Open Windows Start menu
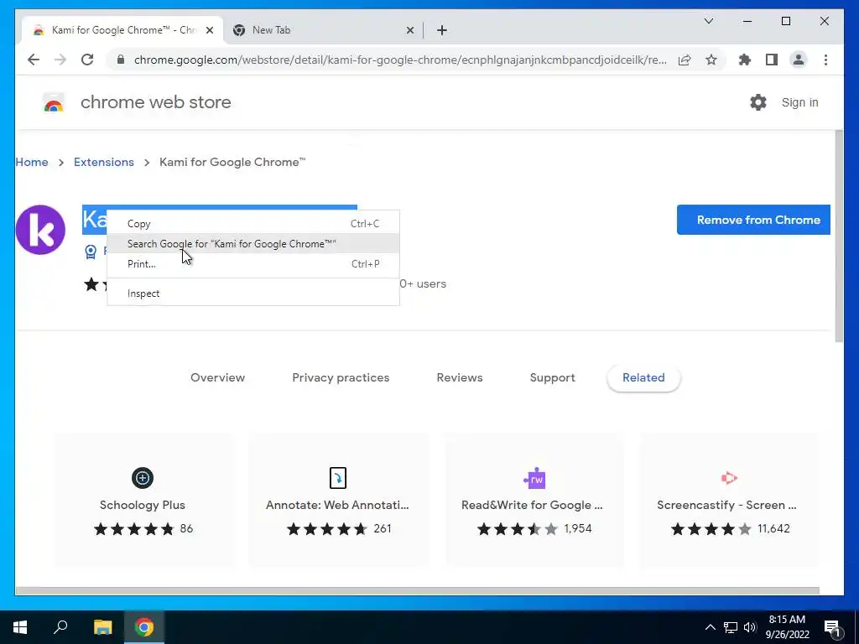The height and width of the screenshot is (644, 859). click(x=20, y=627)
